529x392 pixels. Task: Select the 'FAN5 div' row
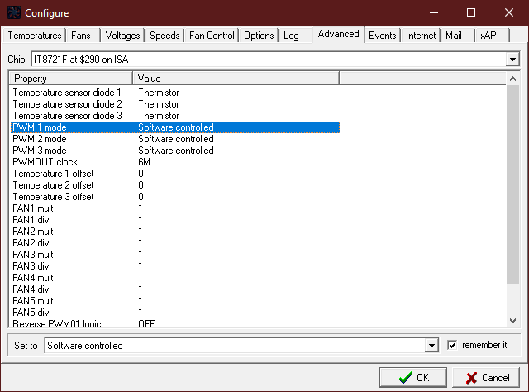point(174,313)
